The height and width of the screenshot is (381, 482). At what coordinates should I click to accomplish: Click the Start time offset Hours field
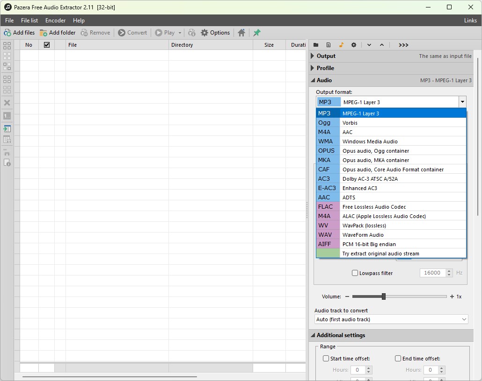click(358, 370)
